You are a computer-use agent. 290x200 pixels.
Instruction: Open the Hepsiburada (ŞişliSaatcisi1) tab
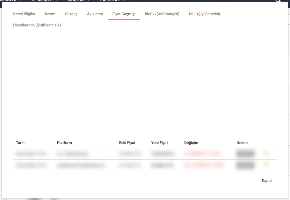(37, 25)
